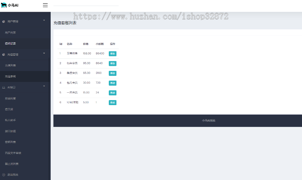Click the price 15.00 cell
The width and height of the screenshot is (302, 180).
86,92
